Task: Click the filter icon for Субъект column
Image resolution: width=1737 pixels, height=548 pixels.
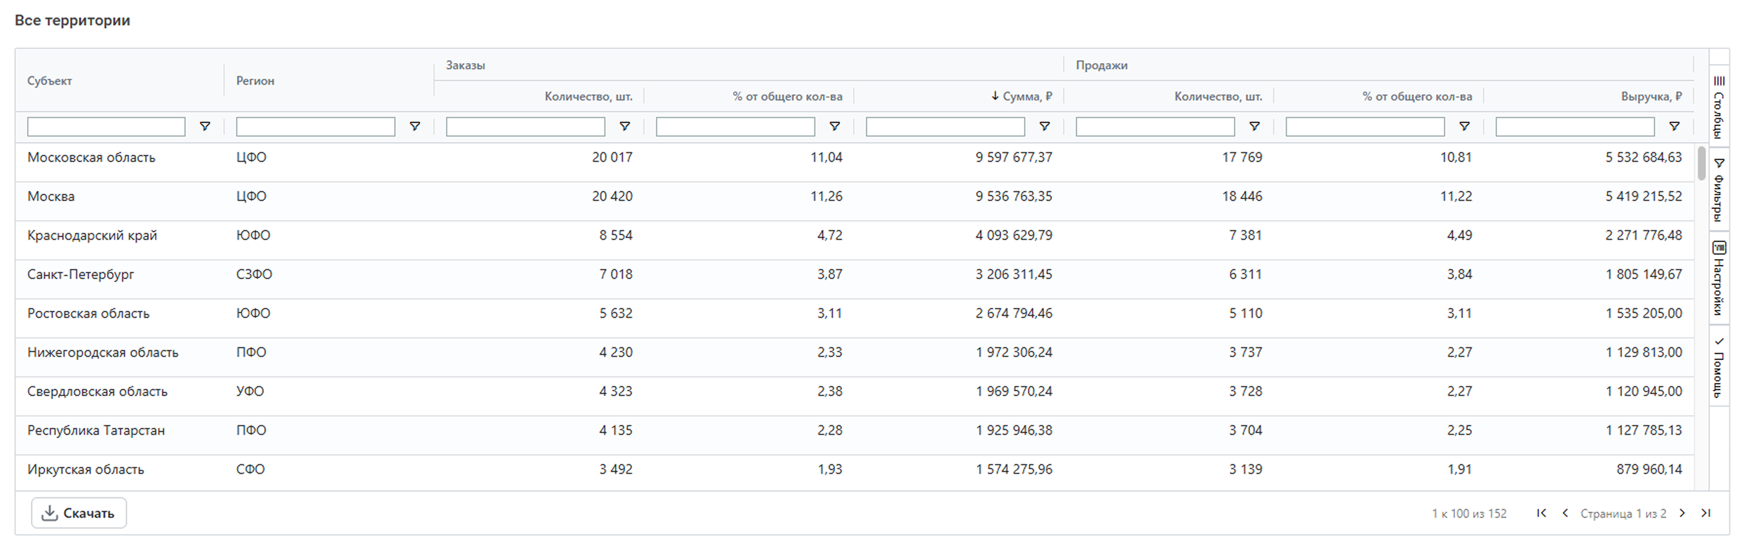Action: [x=205, y=127]
